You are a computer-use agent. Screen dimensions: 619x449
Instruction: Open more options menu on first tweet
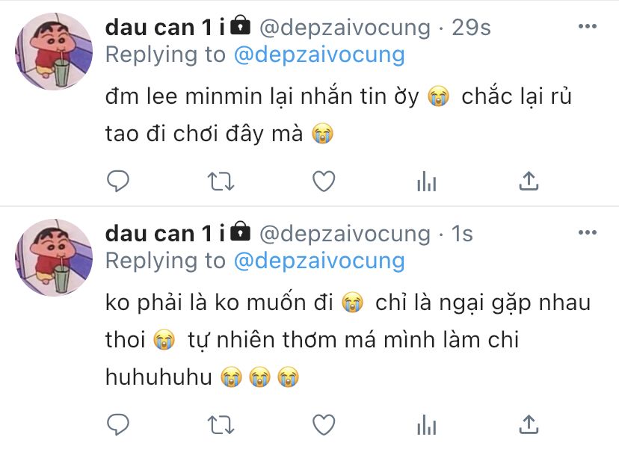(x=588, y=26)
